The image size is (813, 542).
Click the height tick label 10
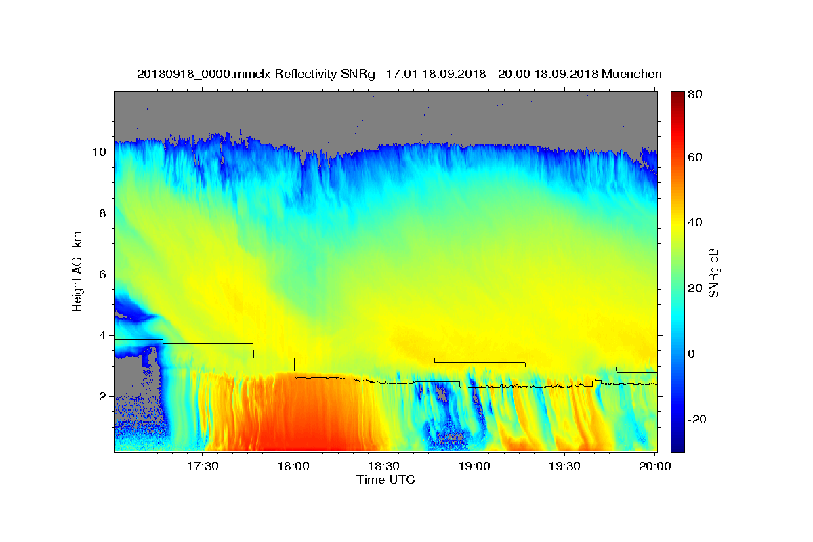(100, 152)
